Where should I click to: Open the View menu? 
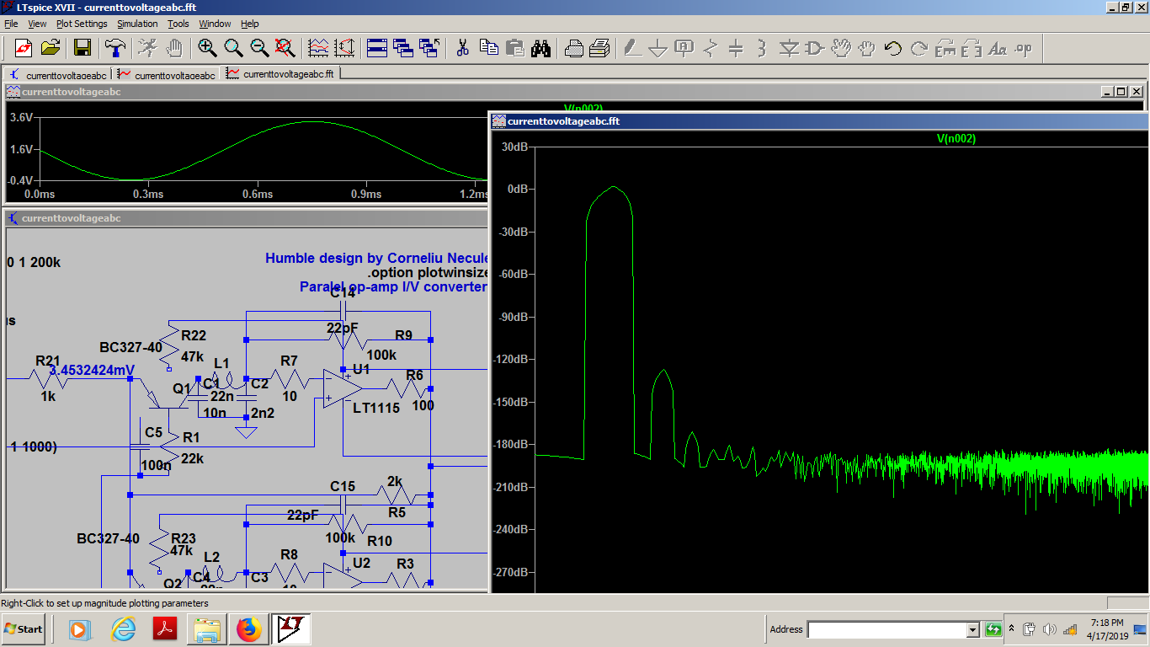click(x=38, y=24)
